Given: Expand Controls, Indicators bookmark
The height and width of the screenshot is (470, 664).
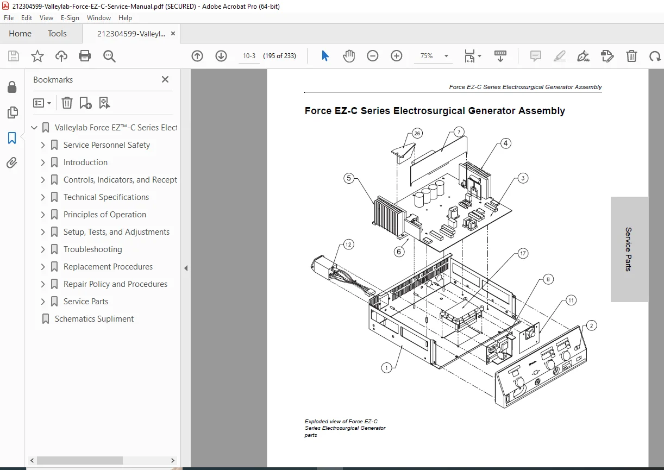Looking at the screenshot, I should (x=43, y=180).
